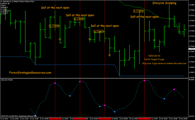Click price scale value 0.77650
Screen dimensions: 195x120
[192, 21]
